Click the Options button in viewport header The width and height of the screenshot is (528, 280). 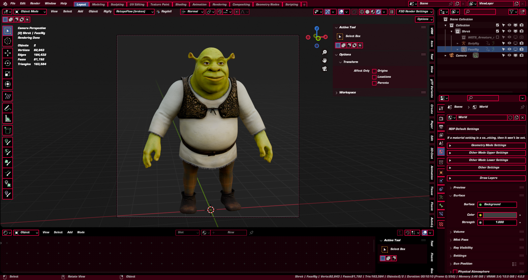tap(424, 19)
